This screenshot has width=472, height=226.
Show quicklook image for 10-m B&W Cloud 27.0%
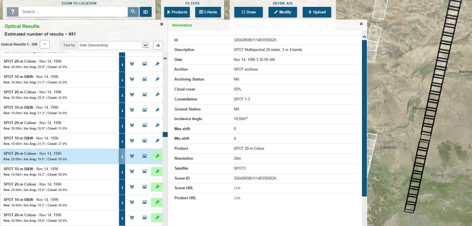pos(145,141)
